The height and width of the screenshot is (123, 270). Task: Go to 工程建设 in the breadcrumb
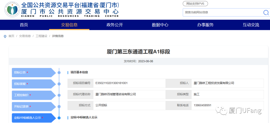click(x=41, y=36)
